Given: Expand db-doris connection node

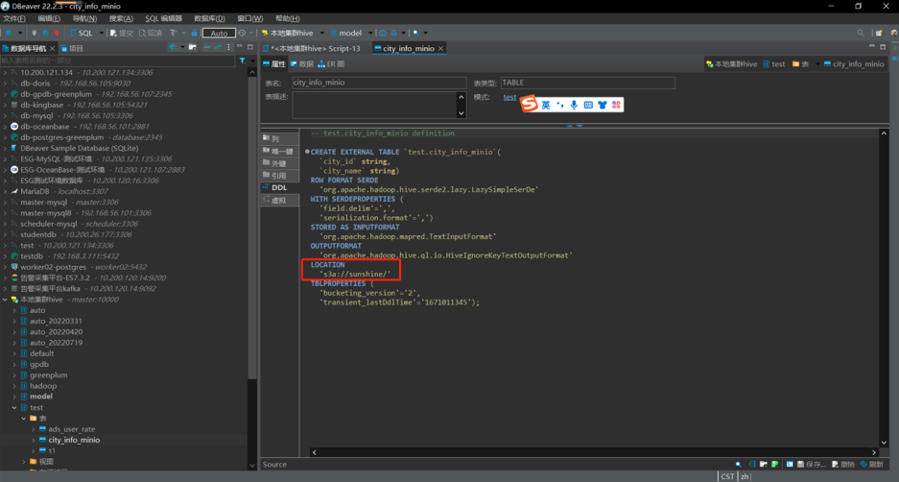Looking at the screenshot, I should tap(5, 84).
